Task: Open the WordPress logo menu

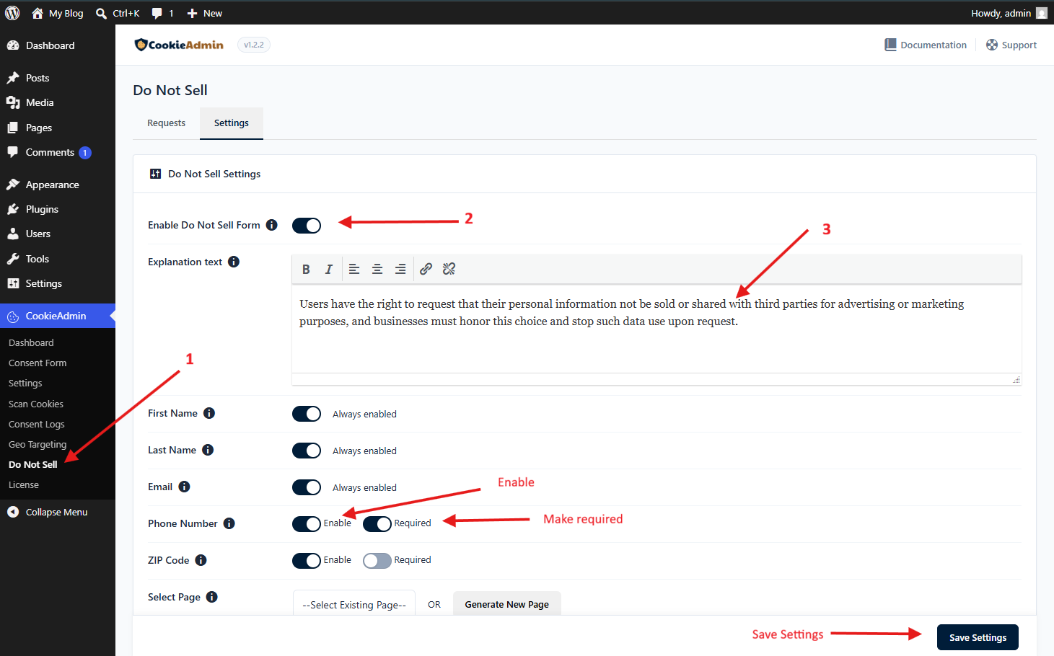Action: tap(12, 13)
